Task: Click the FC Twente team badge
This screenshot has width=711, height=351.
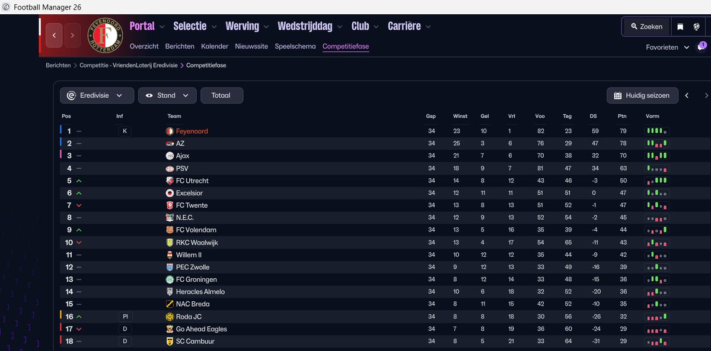Action: click(170, 205)
